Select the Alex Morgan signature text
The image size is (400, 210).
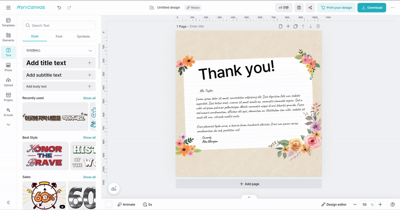(x=210, y=142)
